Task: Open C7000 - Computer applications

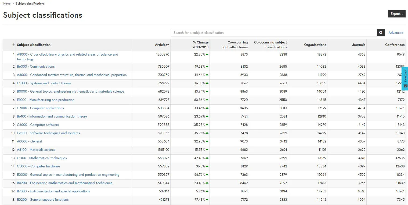Action: 40,108
